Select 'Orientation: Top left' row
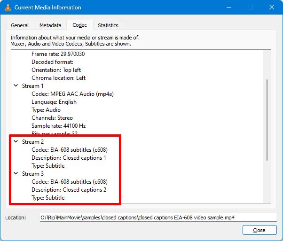This screenshot has width=283, height=241. point(56,70)
